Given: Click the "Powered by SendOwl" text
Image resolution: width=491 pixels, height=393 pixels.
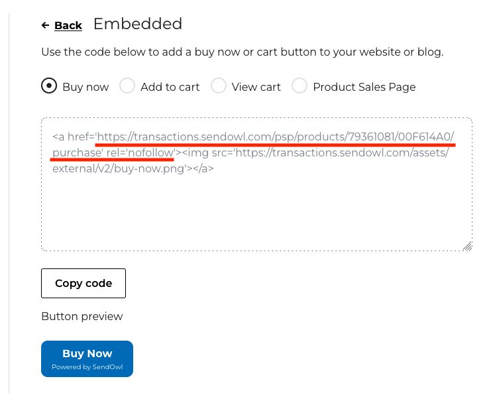Looking at the screenshot, I should click(x=87, y=367).
